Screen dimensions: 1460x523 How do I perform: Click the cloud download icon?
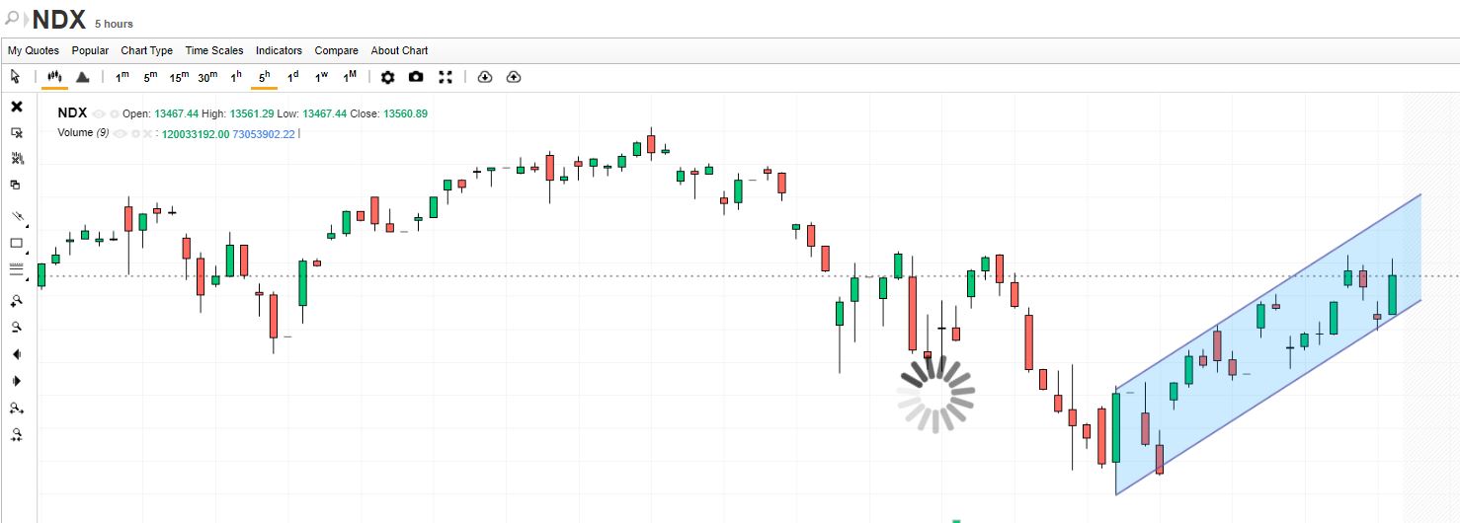(484, 77)
